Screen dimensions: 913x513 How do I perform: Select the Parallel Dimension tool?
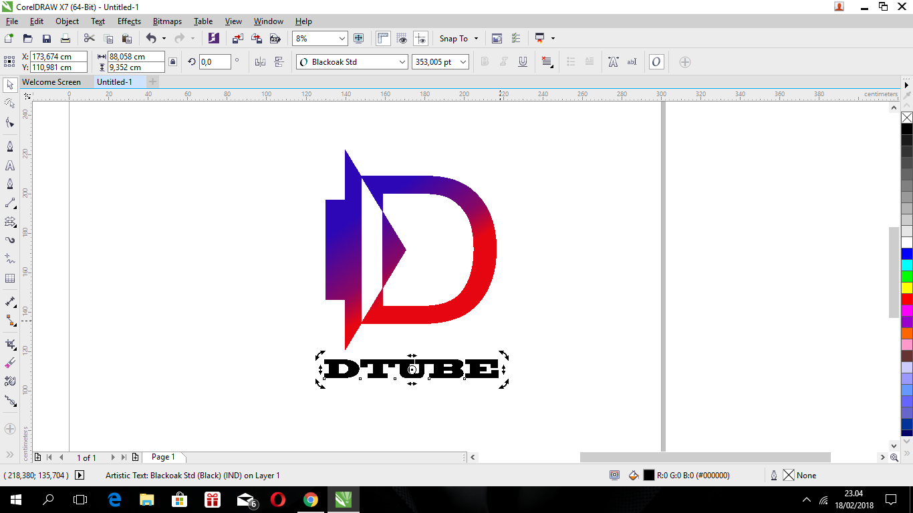10,303
